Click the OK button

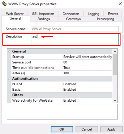point(62,129)
